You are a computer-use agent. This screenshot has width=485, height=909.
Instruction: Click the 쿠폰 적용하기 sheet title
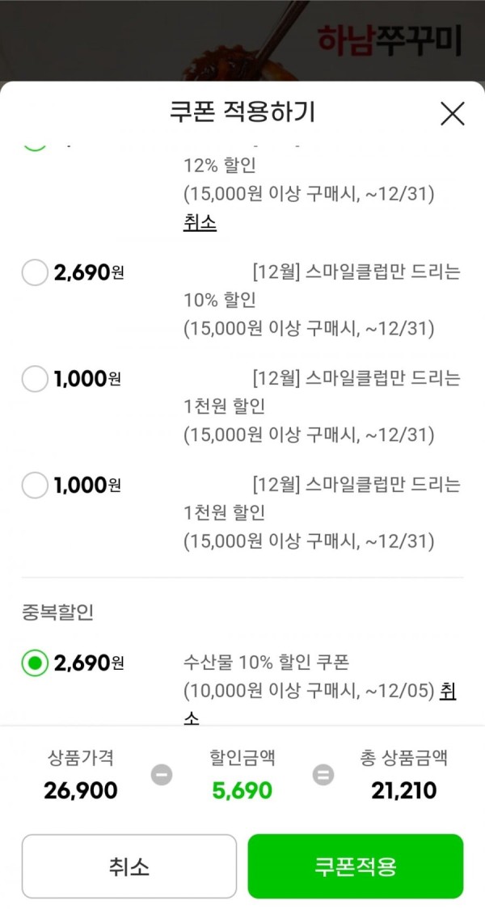click(242, 112)
